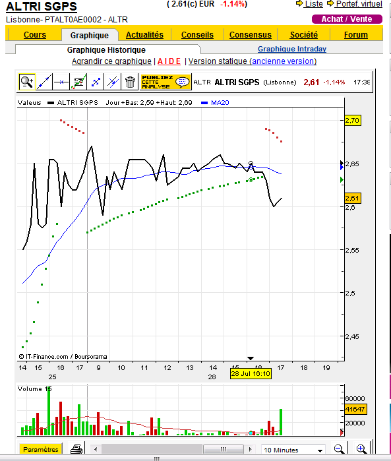
Task: Open the Conseils tab
Action: pos(197,35)
